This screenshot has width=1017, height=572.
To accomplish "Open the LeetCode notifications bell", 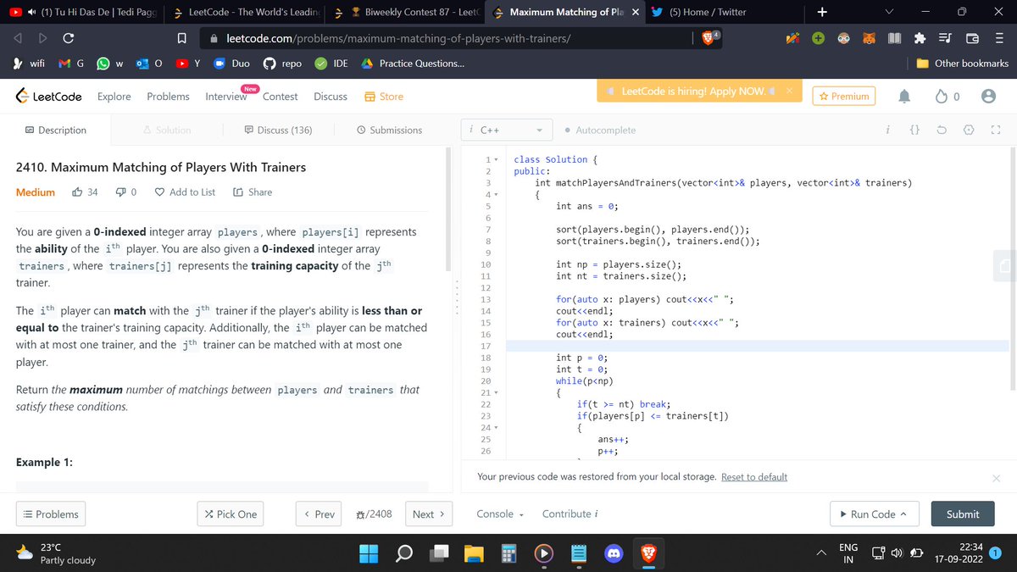I will coord(905,97).
